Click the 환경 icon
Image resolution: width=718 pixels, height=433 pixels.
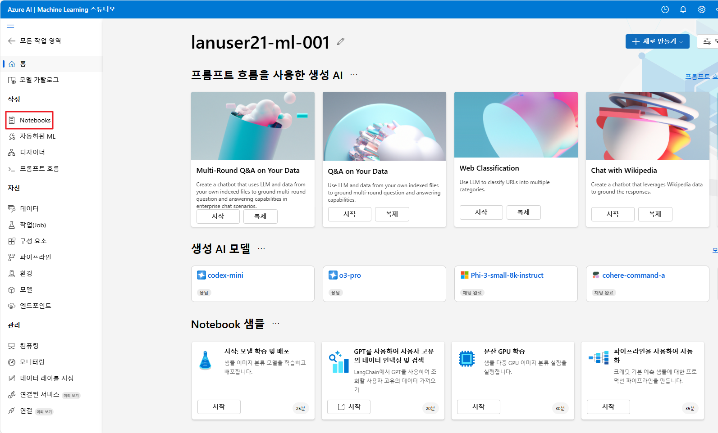click(12, 273)
